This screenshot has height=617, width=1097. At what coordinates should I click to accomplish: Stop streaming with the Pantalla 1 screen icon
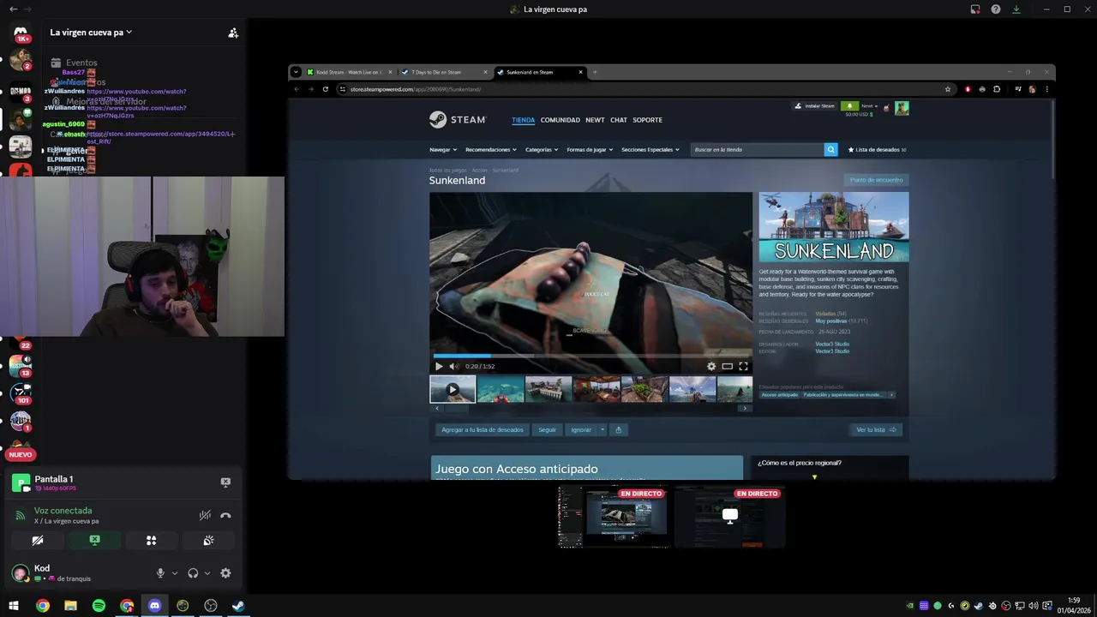pos(225,482)
